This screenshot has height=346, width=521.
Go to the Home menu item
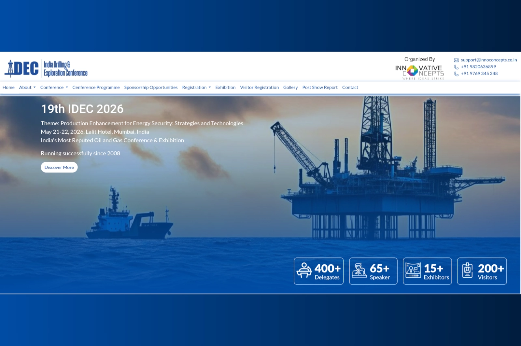coord(8,88)
